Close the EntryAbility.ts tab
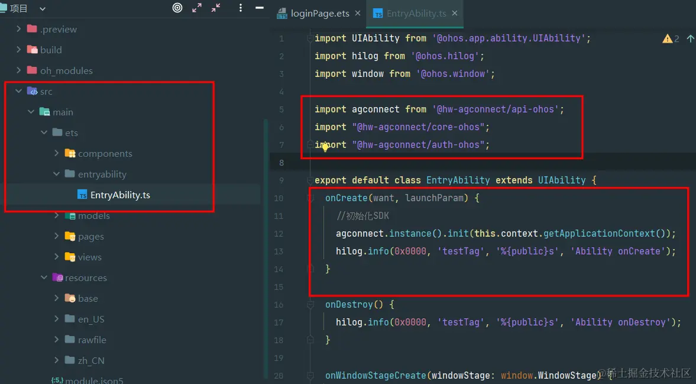696x384 pixels. click(455, 14)
